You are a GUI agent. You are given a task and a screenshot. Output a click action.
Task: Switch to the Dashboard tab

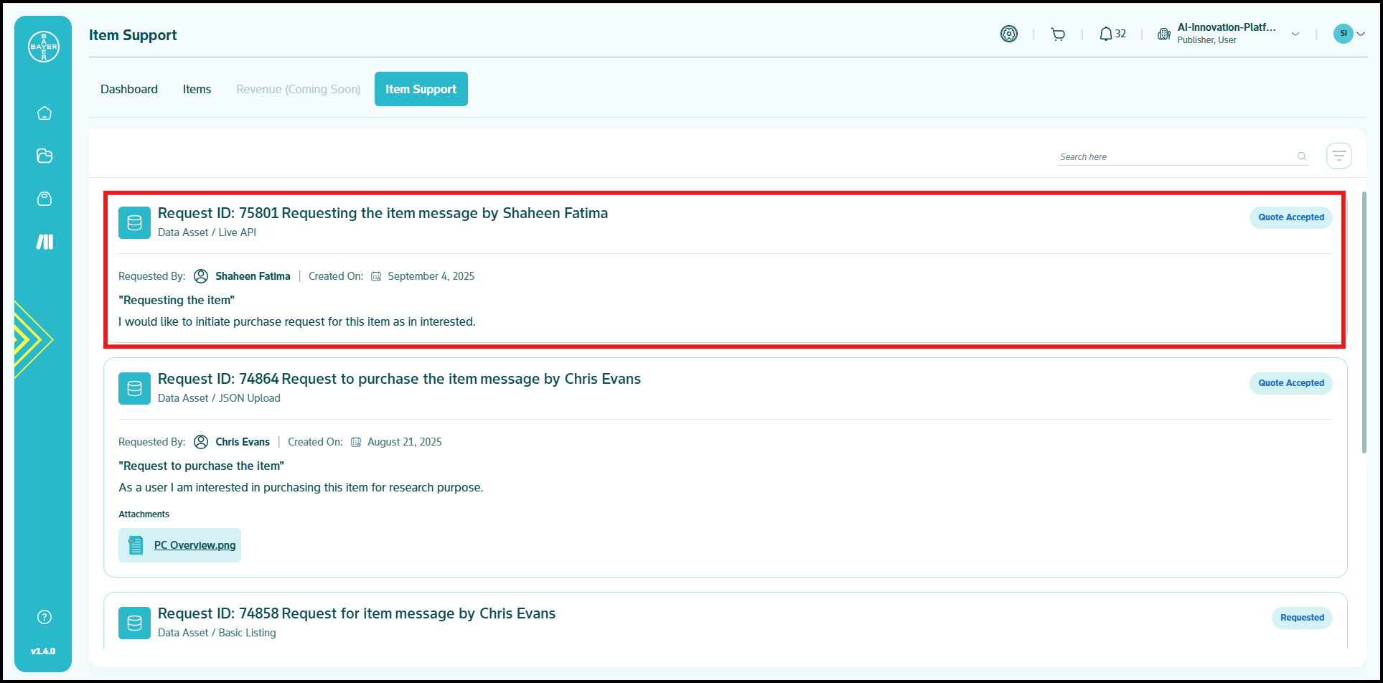coord(129,89)
